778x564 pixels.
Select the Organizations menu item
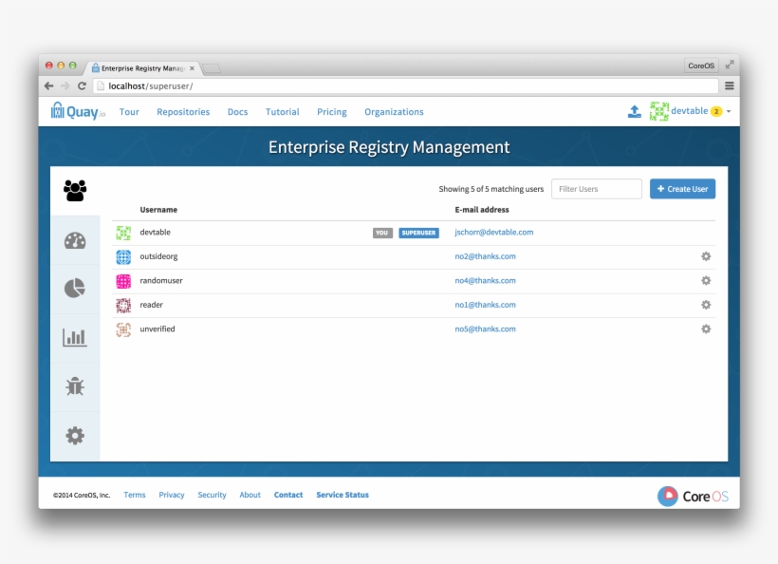coord(394,112)
